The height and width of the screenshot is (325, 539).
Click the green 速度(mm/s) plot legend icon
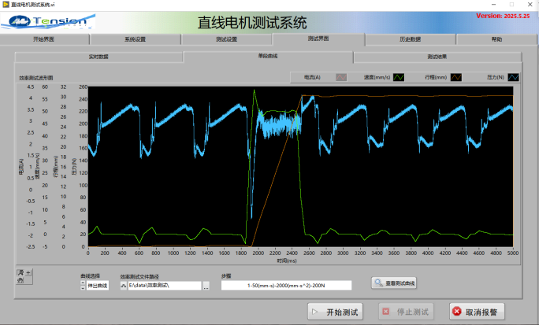(x=399, y=77)
